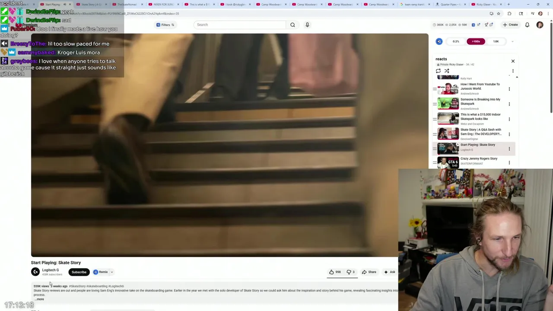The image size is (553, 311).
Task: Open the reacts playlist three-dot menu
Action: coord(513,71)
